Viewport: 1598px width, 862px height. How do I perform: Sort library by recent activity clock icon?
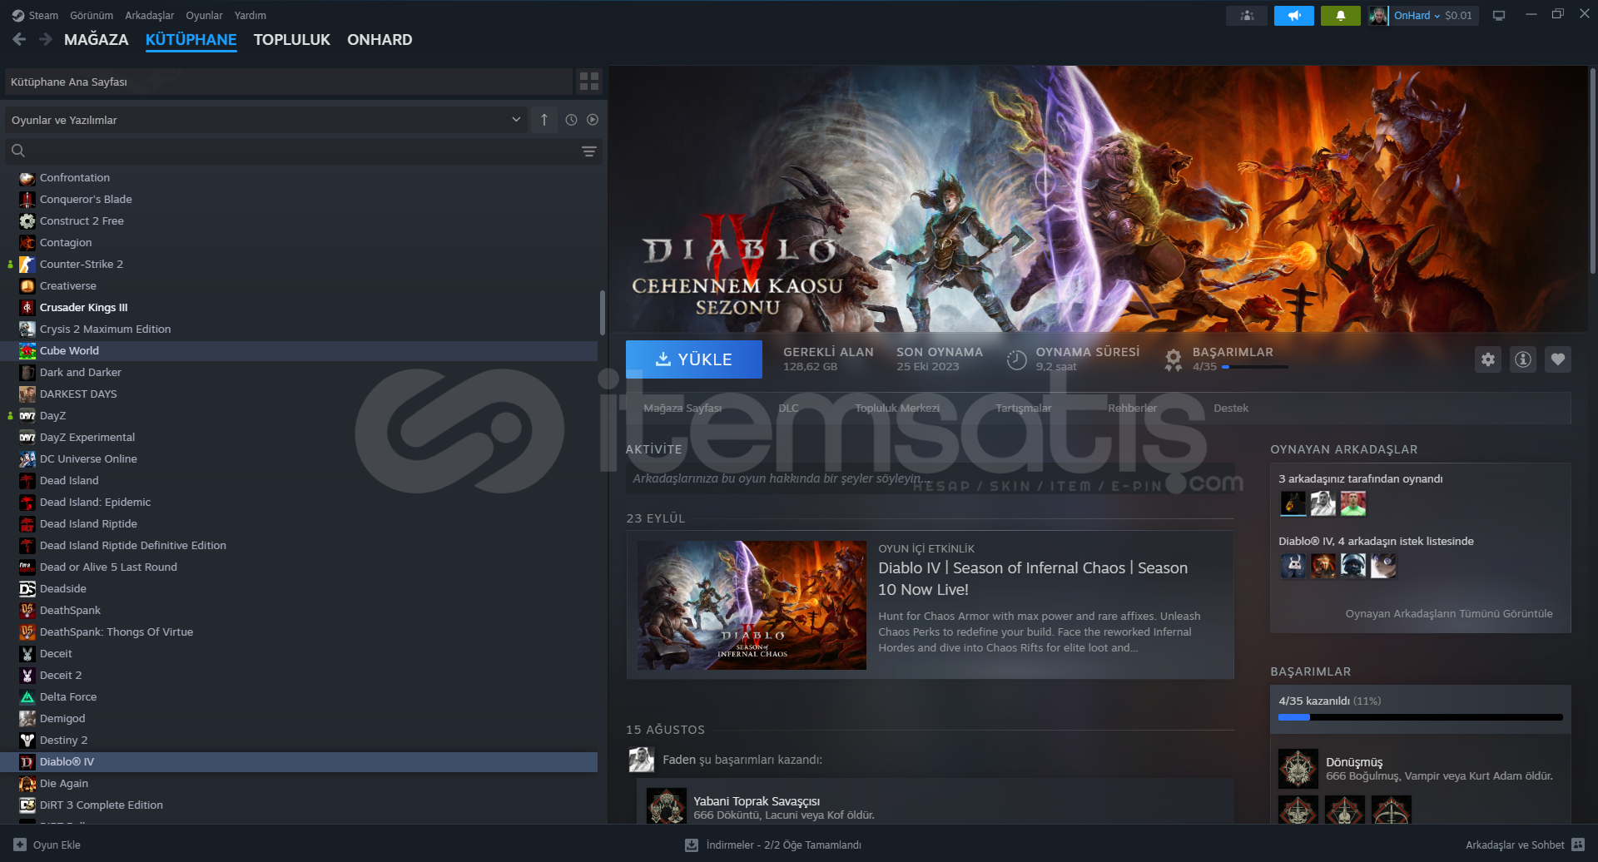coord(571,120)
